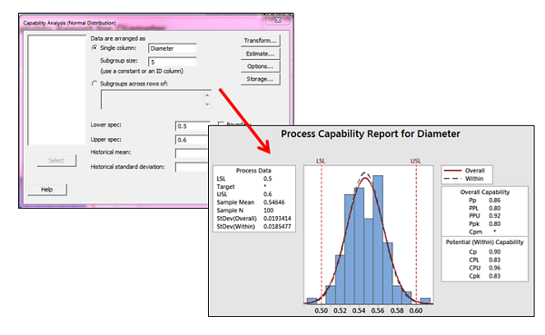Click the empty columns list box

pos(56,90)
